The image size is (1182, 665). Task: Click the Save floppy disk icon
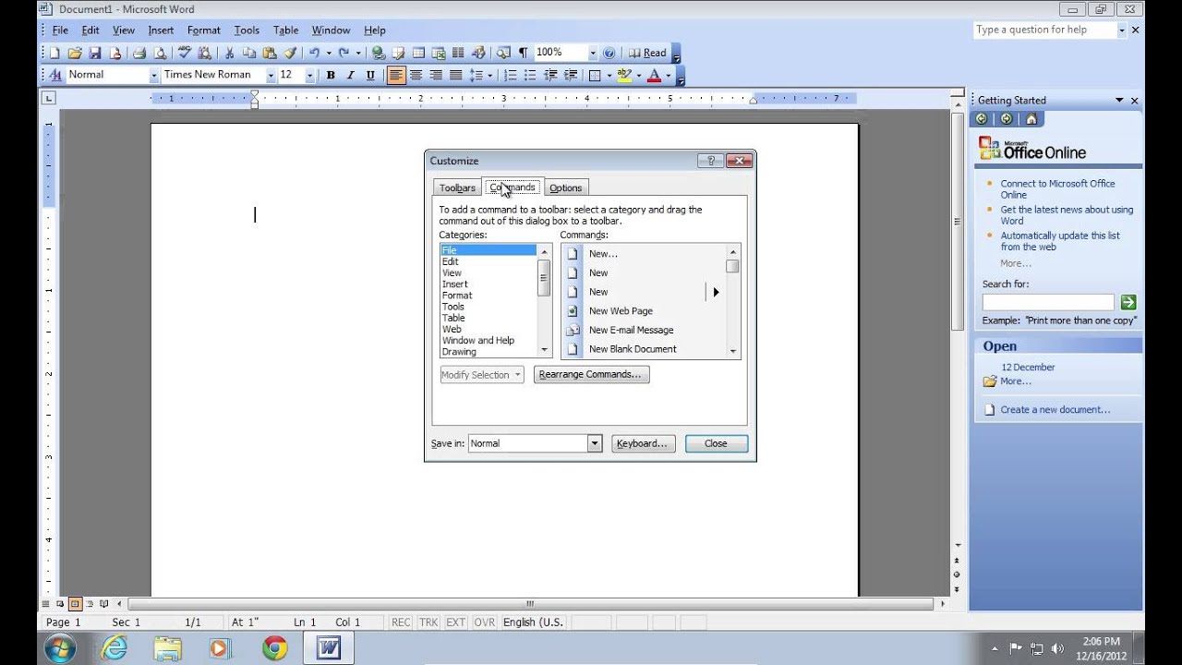94,54
